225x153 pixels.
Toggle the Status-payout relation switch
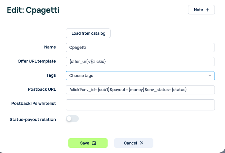pyautogui.click(x=72, y=119)
